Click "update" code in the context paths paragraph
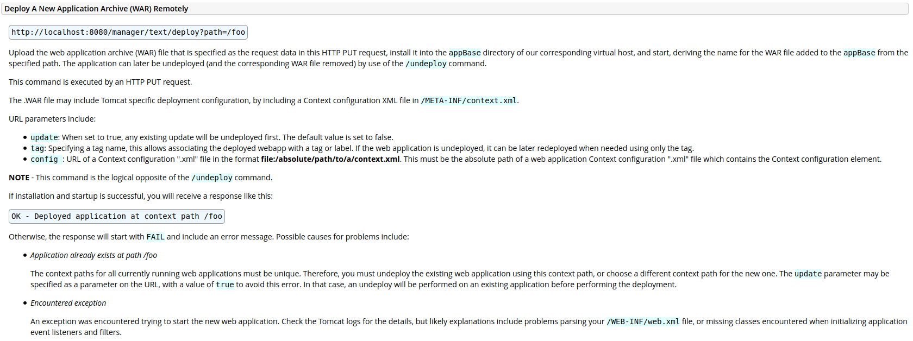The image size is (913, 341). point(808,274)
